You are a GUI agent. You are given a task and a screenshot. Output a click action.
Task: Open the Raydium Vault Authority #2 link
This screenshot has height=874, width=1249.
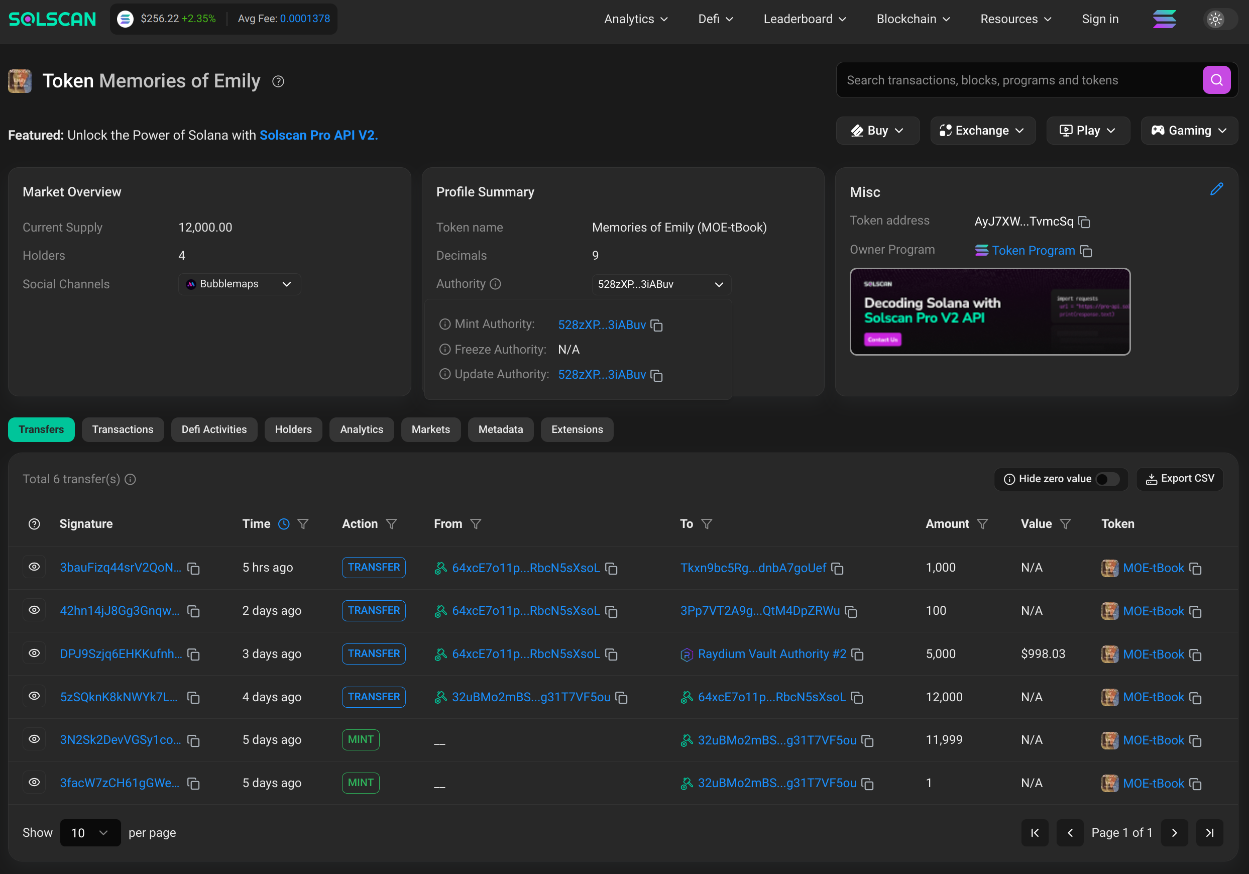(x=772, y=653)
